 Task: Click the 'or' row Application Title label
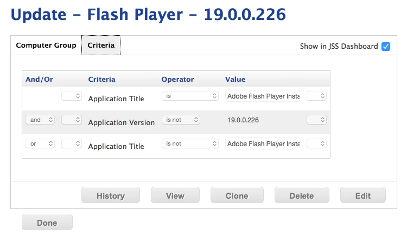116,146
